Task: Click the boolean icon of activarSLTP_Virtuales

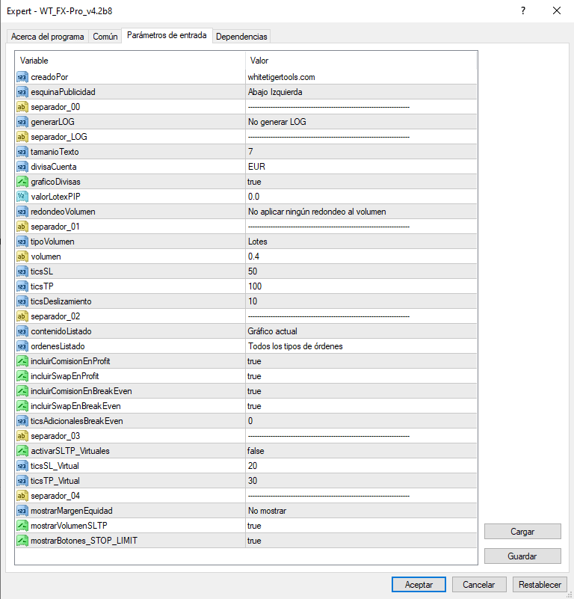Action: click(22, 451)
